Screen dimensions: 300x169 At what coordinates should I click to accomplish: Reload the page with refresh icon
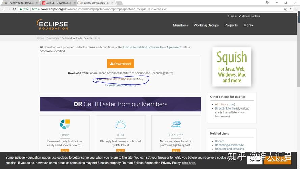tap(15, 9)
